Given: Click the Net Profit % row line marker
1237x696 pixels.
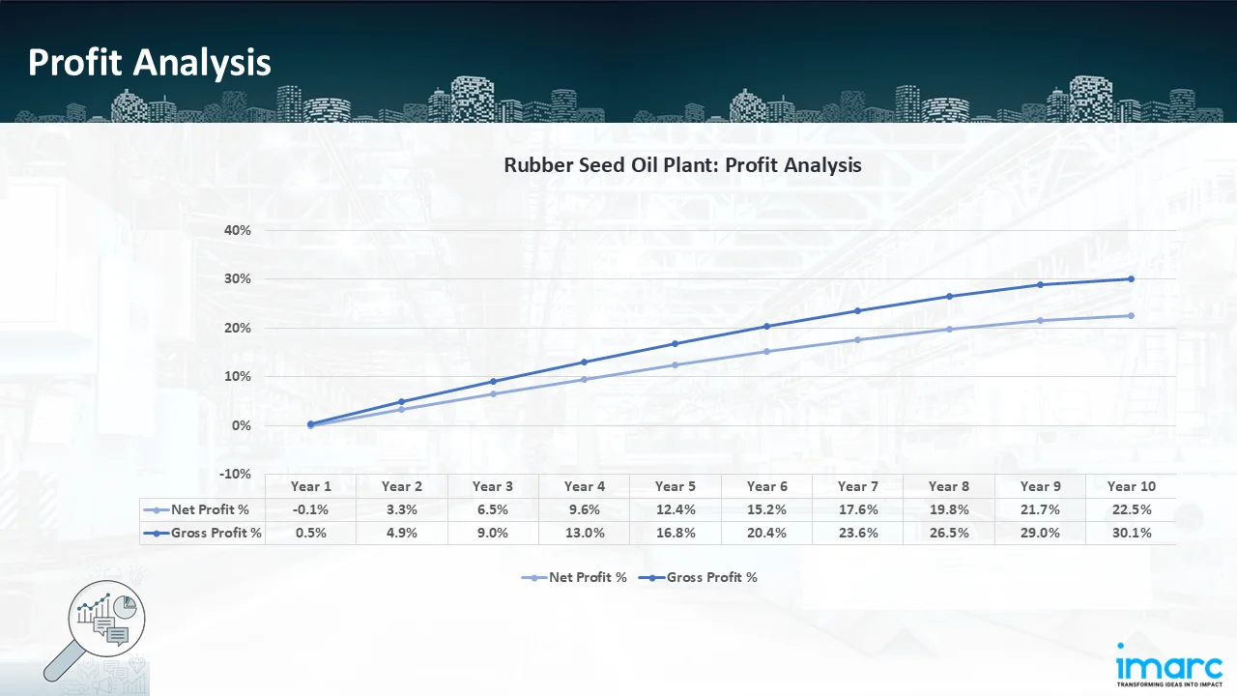Looking at the screenshot, I should coord(157,509).
